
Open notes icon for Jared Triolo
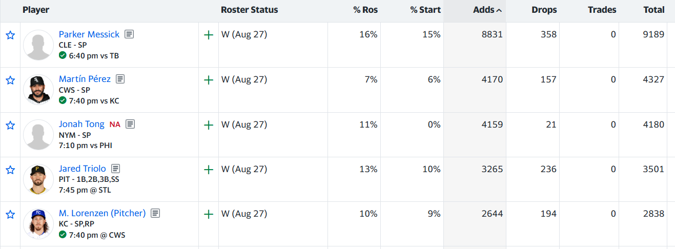point(116,169)
